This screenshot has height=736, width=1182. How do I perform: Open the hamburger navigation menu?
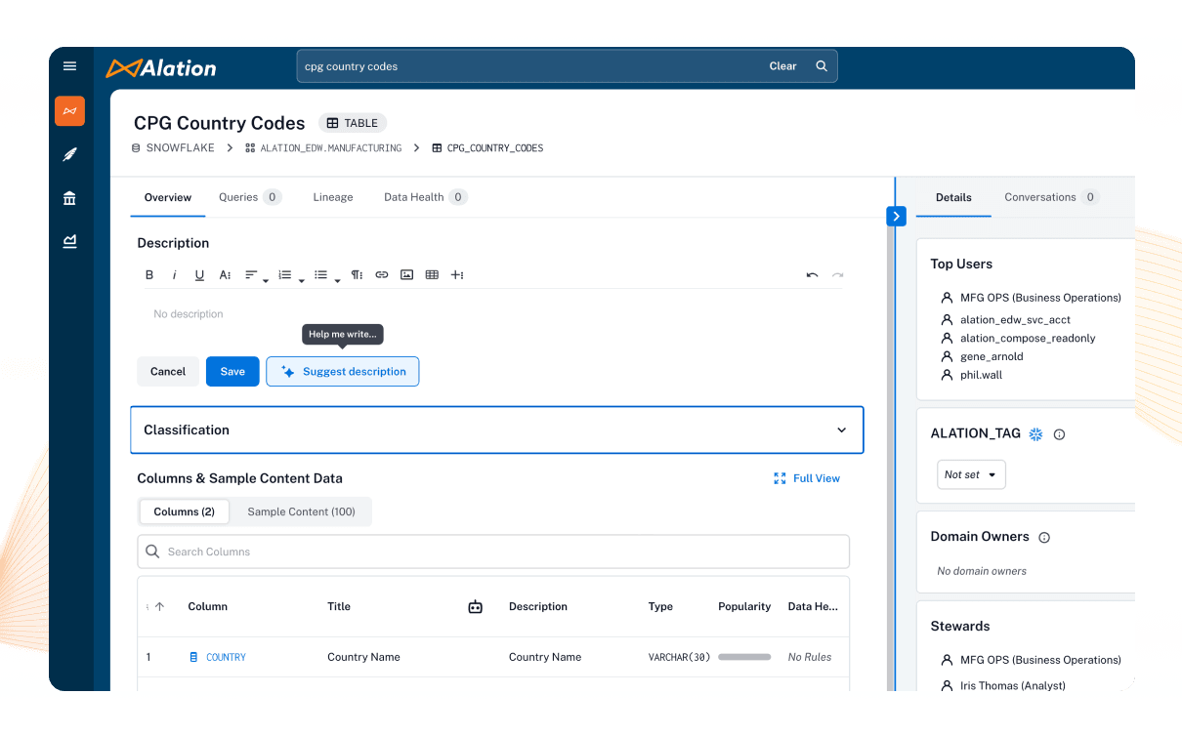(x=69, y=66)
